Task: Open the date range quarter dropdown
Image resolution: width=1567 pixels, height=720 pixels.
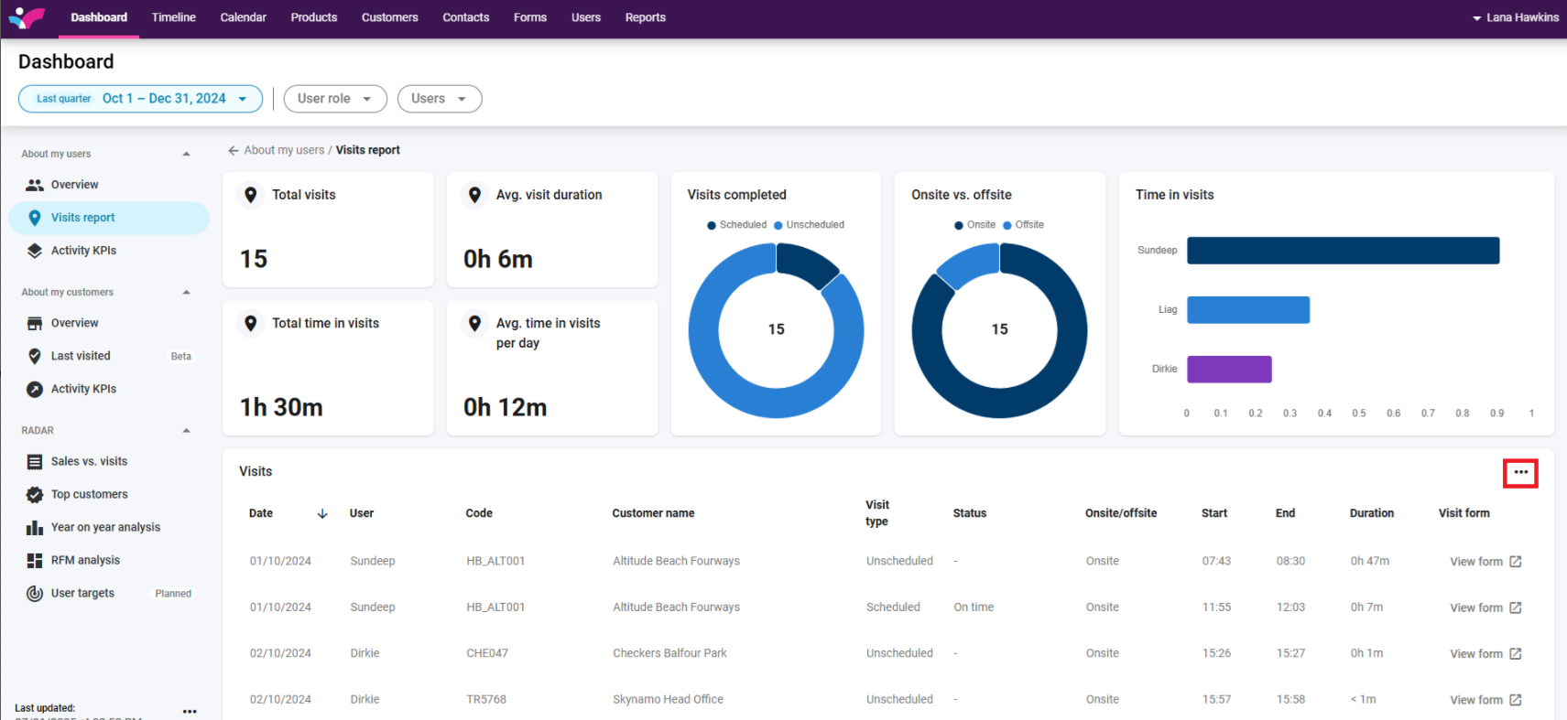Action: 140,99
